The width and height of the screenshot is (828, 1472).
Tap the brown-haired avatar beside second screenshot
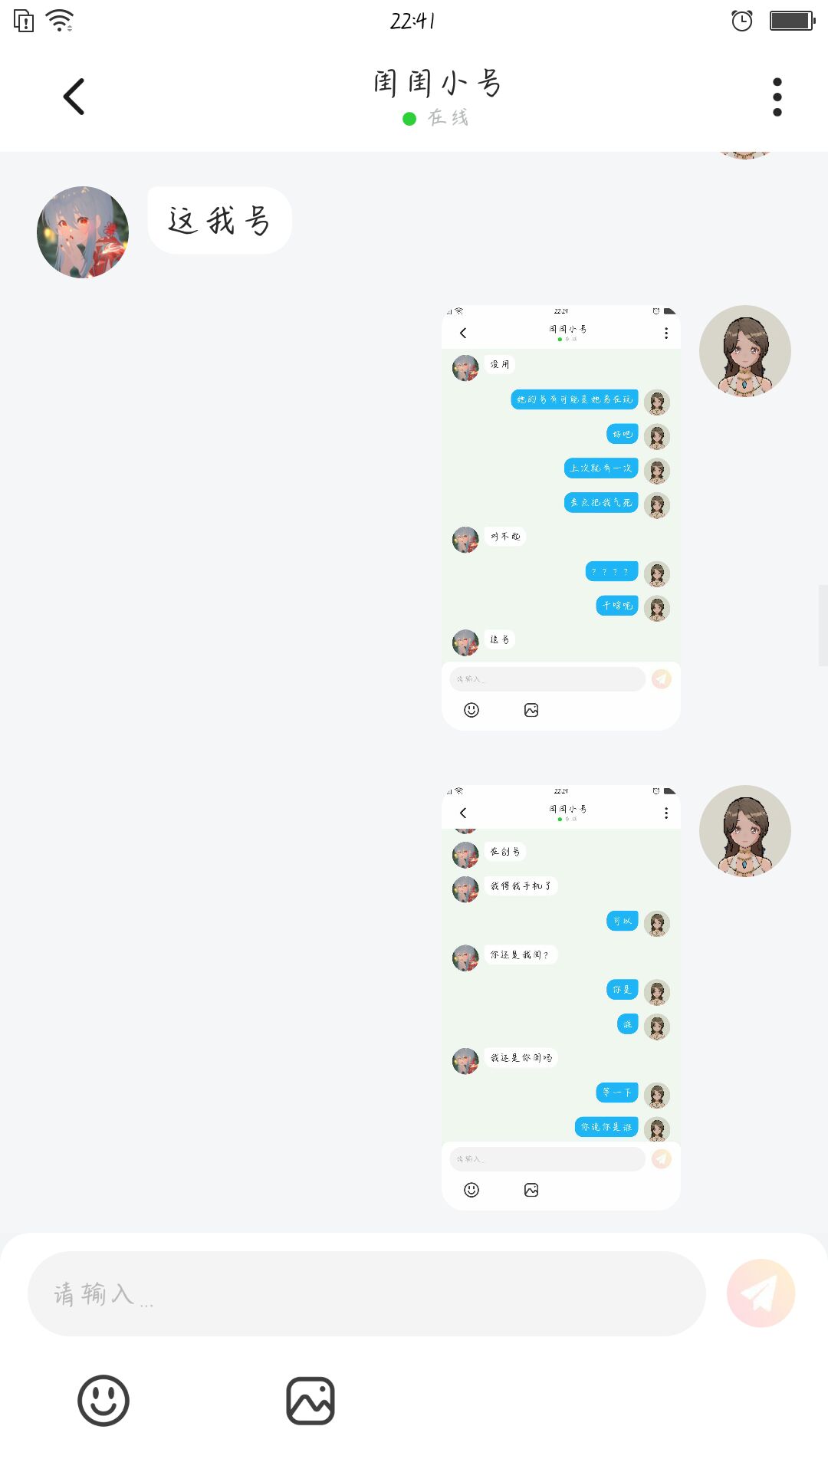(x=745, y=831)
